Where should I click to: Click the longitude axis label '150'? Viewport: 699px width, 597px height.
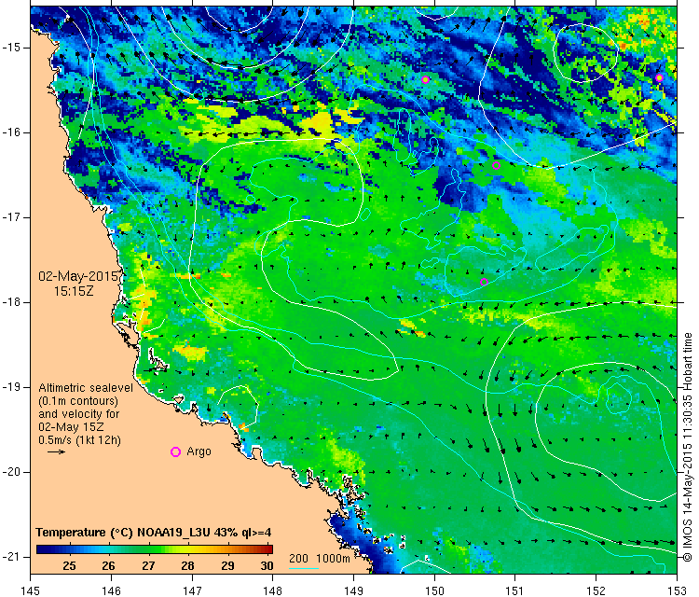coord(434,590)
